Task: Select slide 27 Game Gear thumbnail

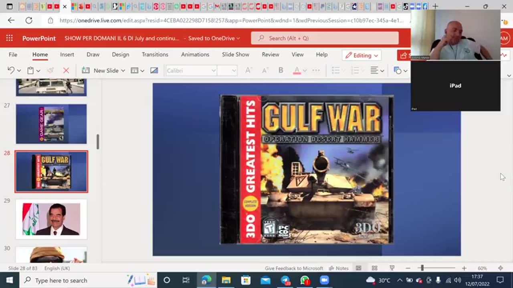Action: click(51, 124)
